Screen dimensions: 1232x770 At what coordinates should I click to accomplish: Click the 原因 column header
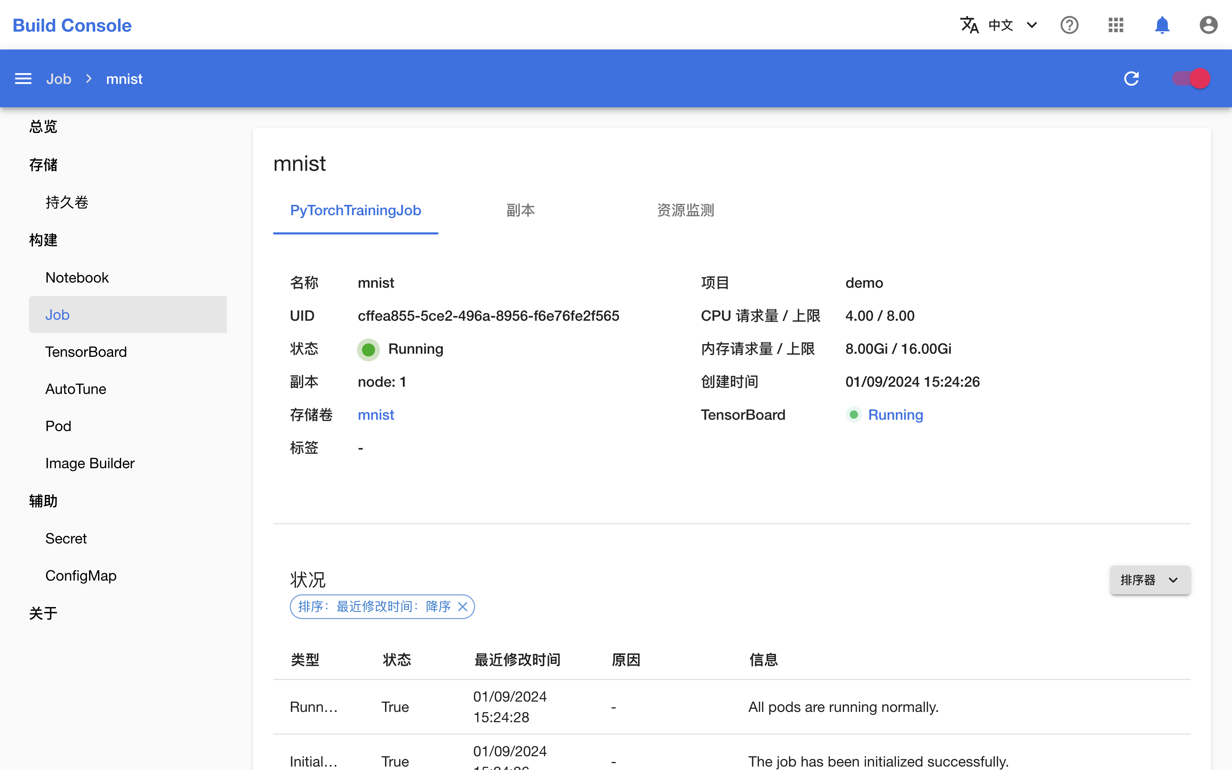(x=626, y=660)
